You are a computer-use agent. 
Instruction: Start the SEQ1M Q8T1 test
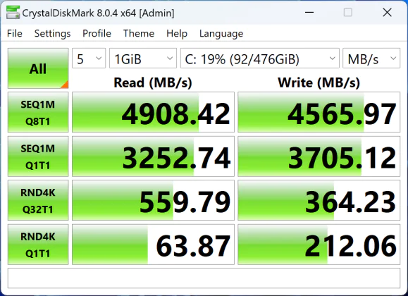[38, 112]
